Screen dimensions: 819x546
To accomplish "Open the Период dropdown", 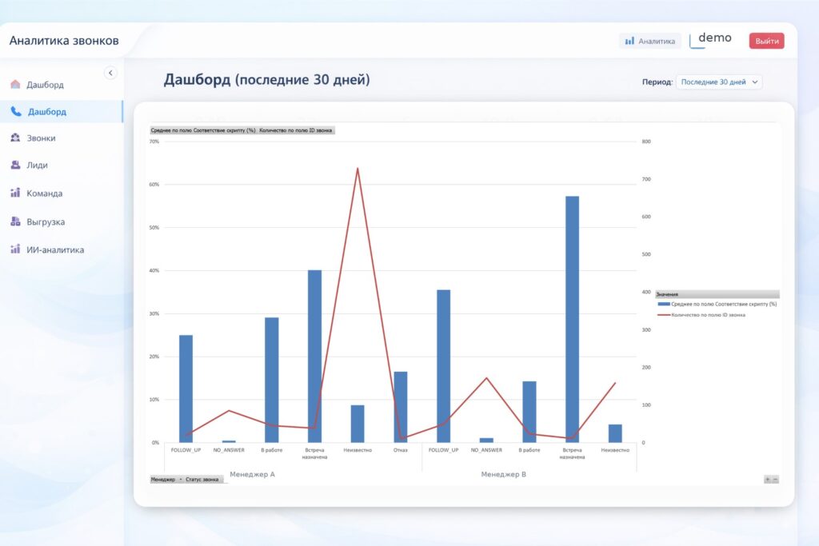I will click(719, 82).
